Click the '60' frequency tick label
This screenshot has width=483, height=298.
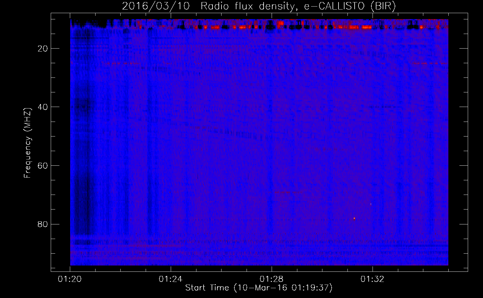(43, 166)
